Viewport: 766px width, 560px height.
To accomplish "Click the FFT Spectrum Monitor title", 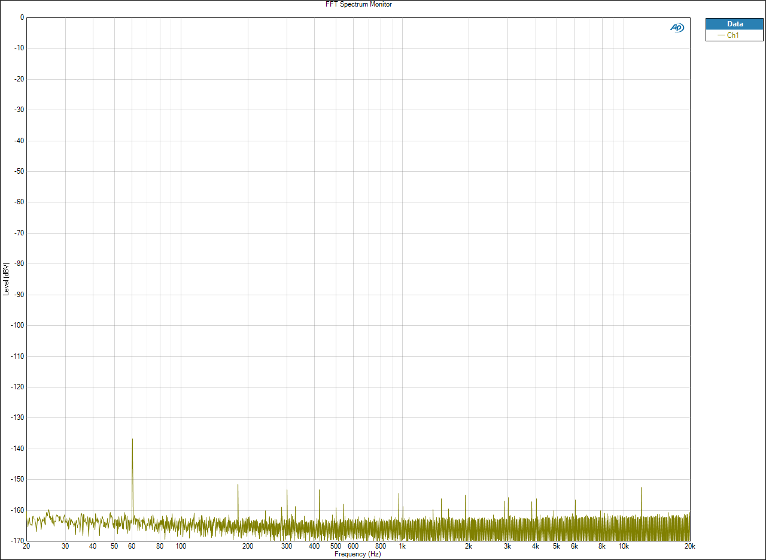I will pyautogui.click(x=358, y=4).
